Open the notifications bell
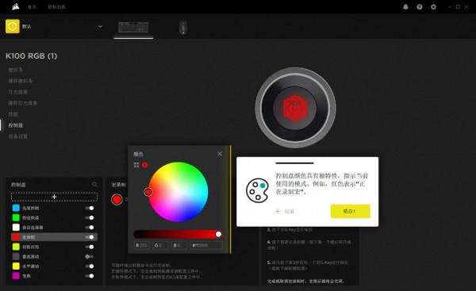476x291 pixels. [x=405, y=6]
